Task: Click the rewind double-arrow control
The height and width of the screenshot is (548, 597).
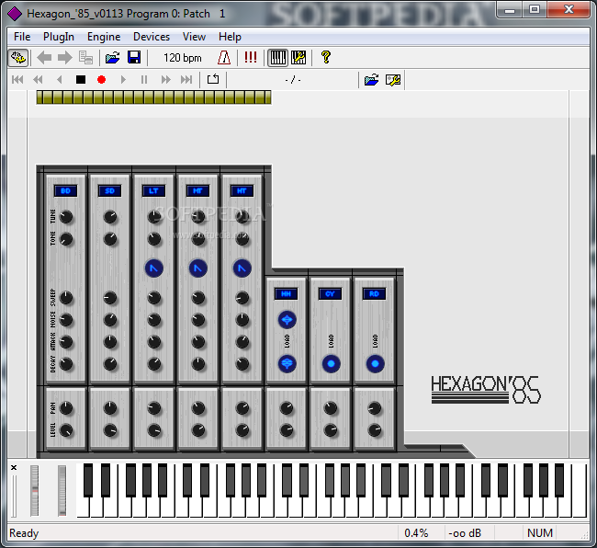Action: (38, 80)
